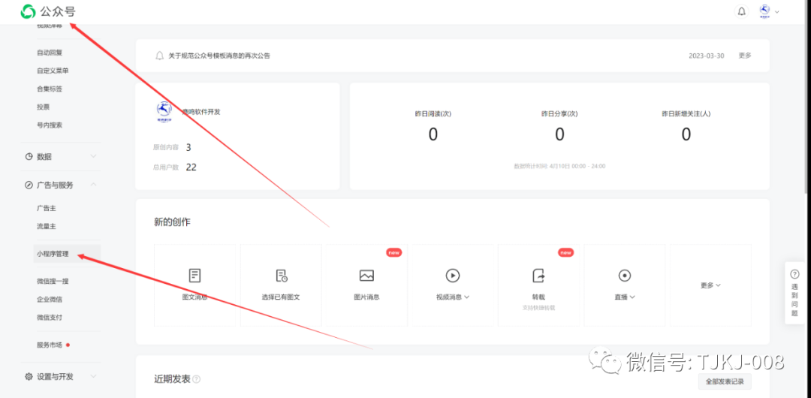Open 投票 sidebar item
811x398 pixels.
pos(44,107)
